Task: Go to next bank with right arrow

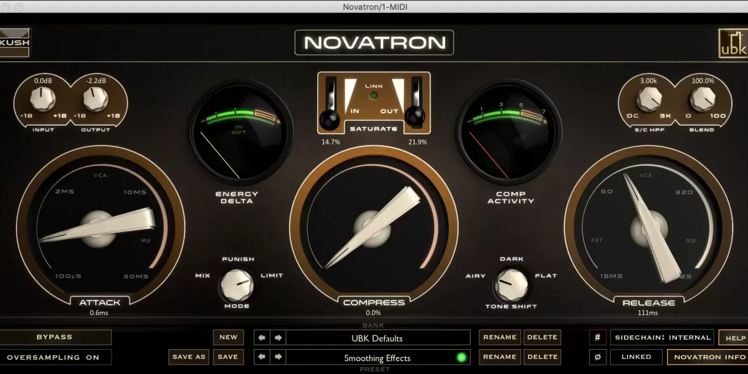Action: point(278,338)
